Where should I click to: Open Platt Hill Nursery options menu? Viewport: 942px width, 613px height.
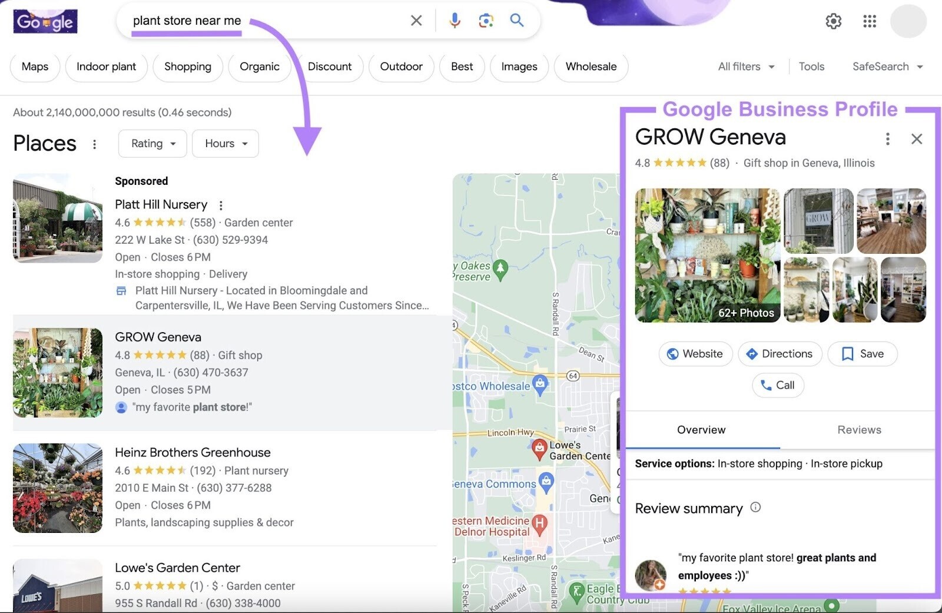(x=221, y=206)
